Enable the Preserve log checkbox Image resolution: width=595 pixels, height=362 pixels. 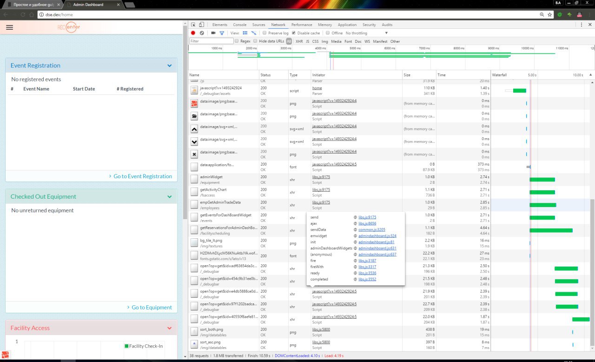coord(264,33)
